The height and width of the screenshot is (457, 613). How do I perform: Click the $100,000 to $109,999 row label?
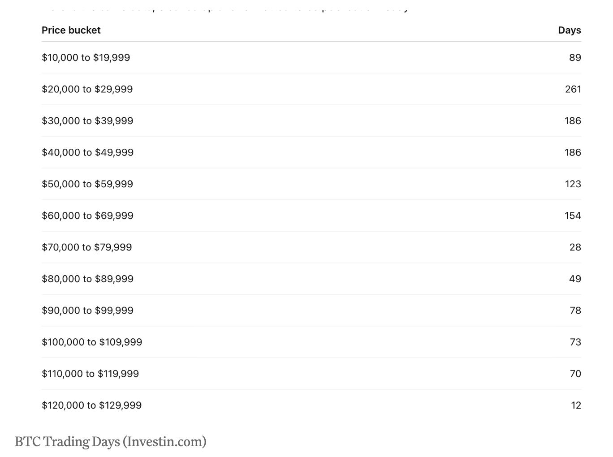pyautogui.click(x=92, y=342)
